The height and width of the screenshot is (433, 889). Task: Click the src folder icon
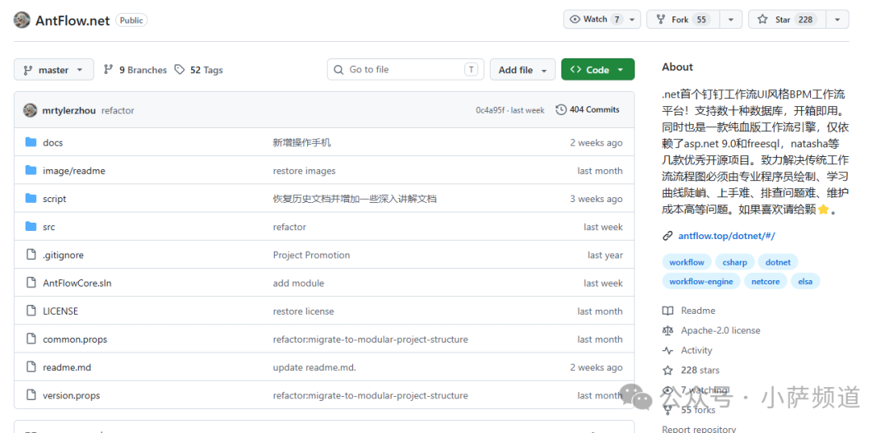pos(31,227)
